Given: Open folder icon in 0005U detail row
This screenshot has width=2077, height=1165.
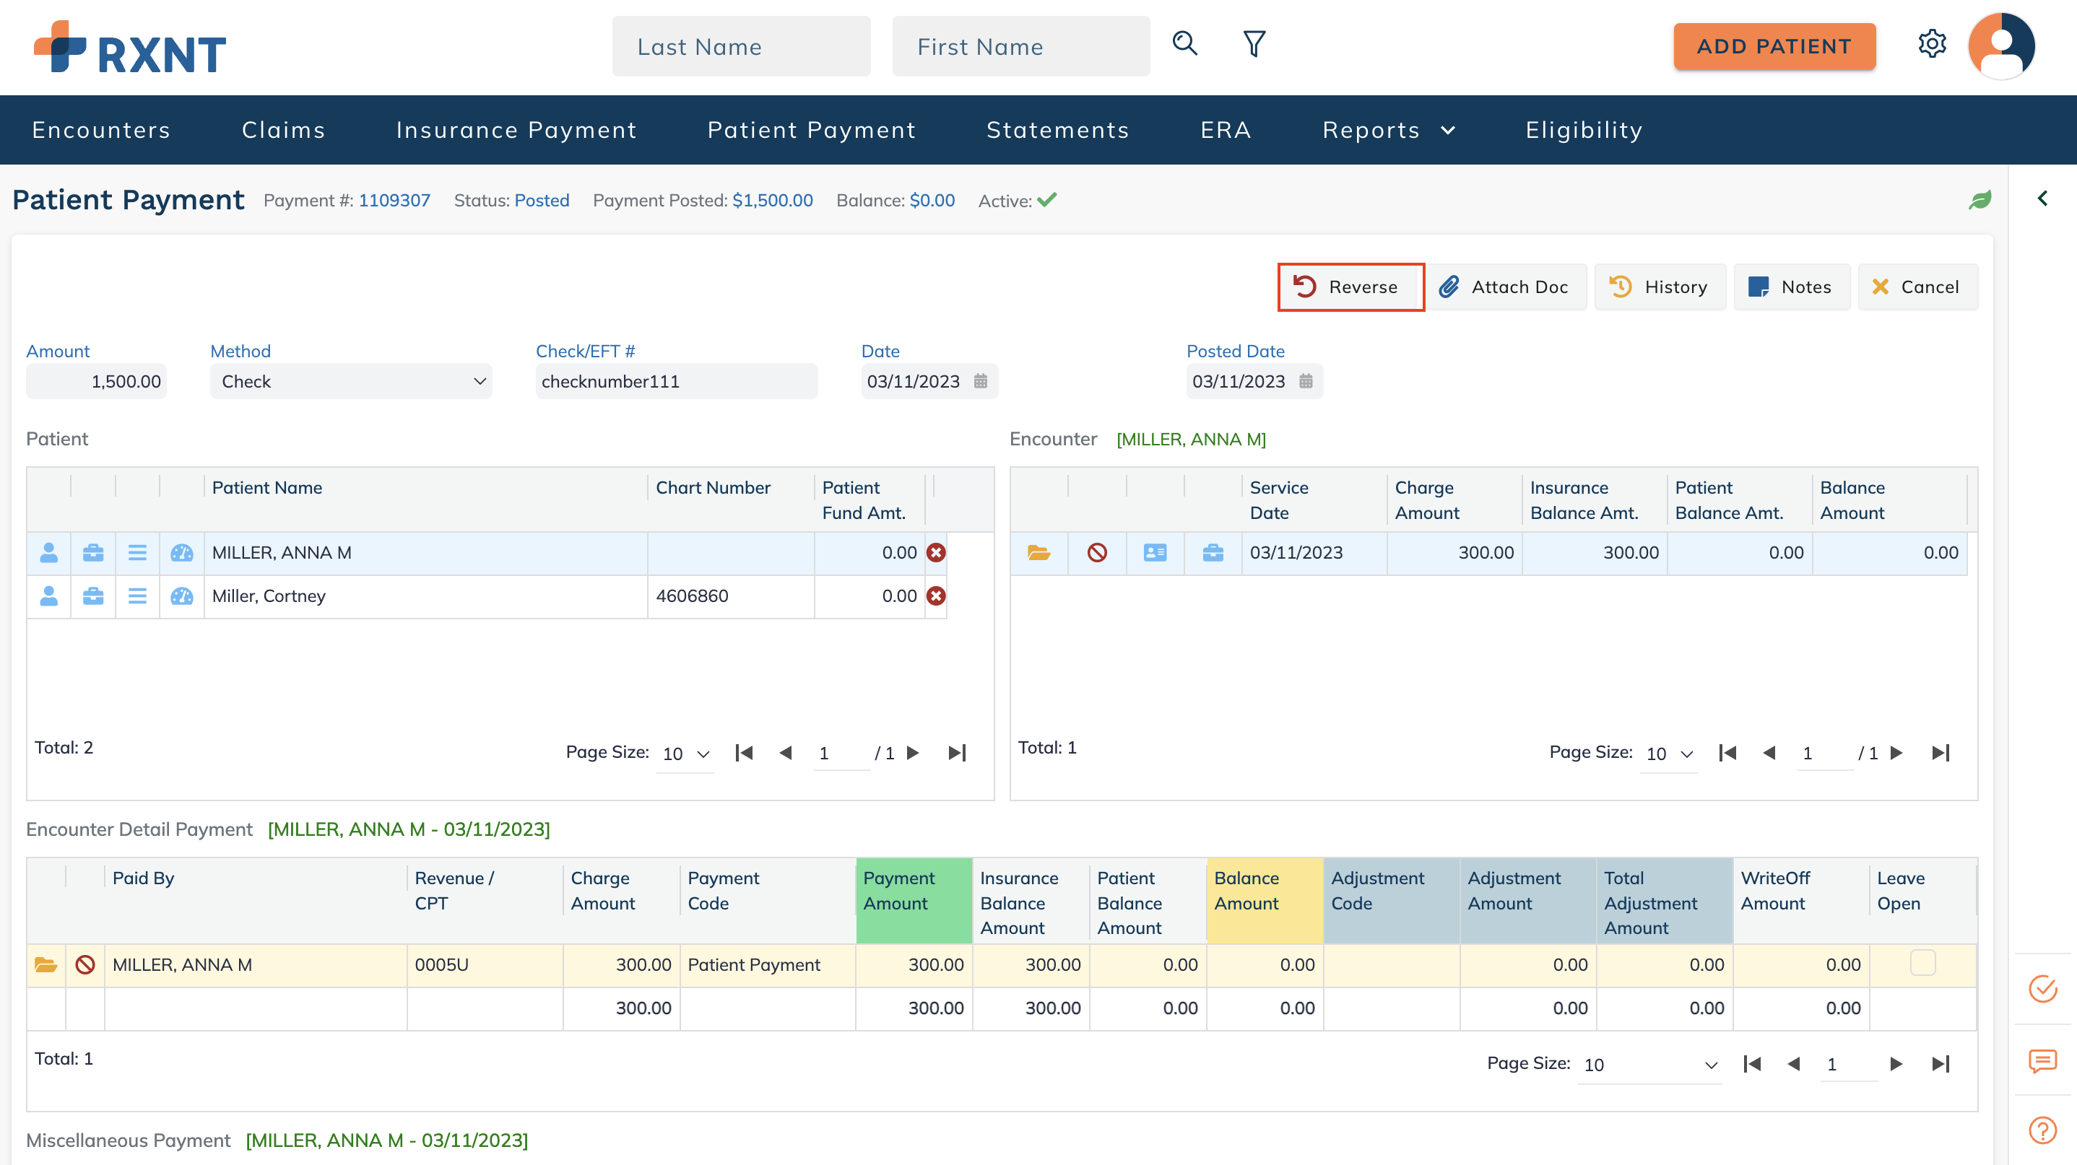Looking at the screenshot, I should (x=46, y=964).
